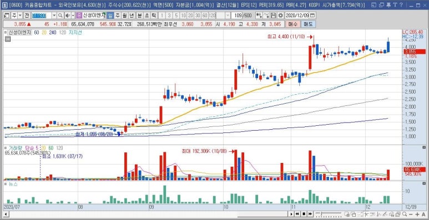This screenshot has width=429, height=220.
Task: Click the zoom-in plus icon at bottom
Action: 417,214
